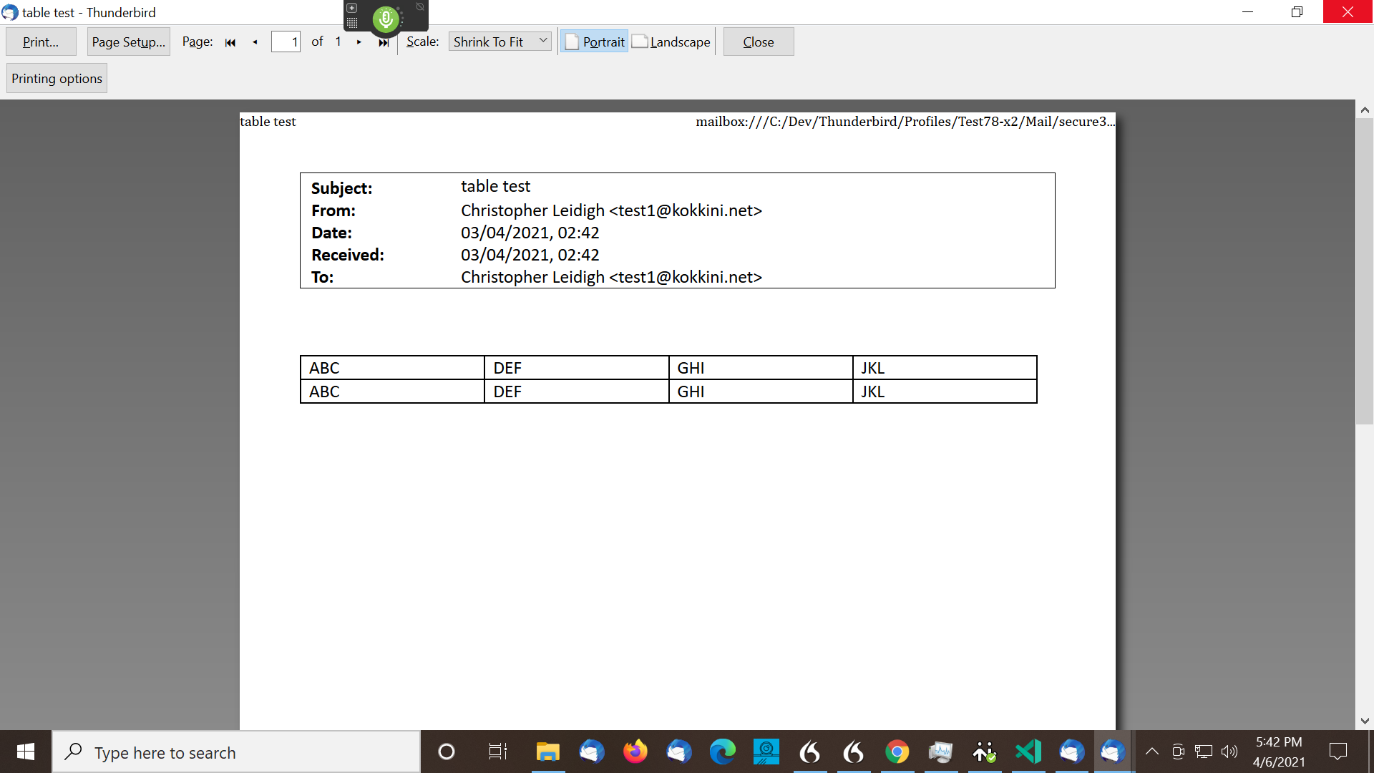Close the print preview

click(x=758, y=42)
